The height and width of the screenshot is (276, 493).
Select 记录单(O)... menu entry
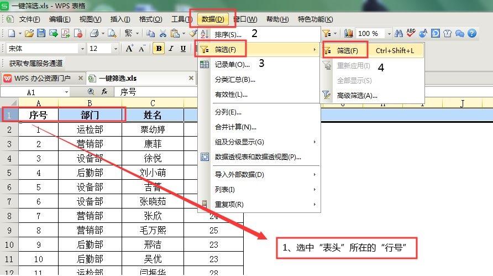point(232,65)
